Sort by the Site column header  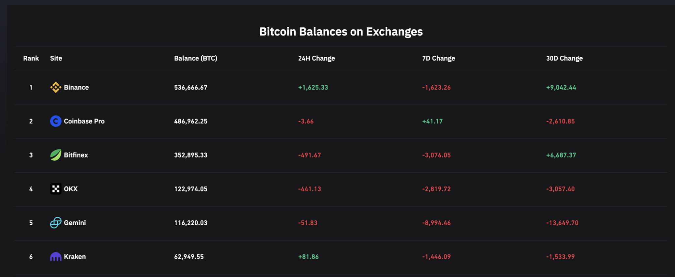point(56,58)
